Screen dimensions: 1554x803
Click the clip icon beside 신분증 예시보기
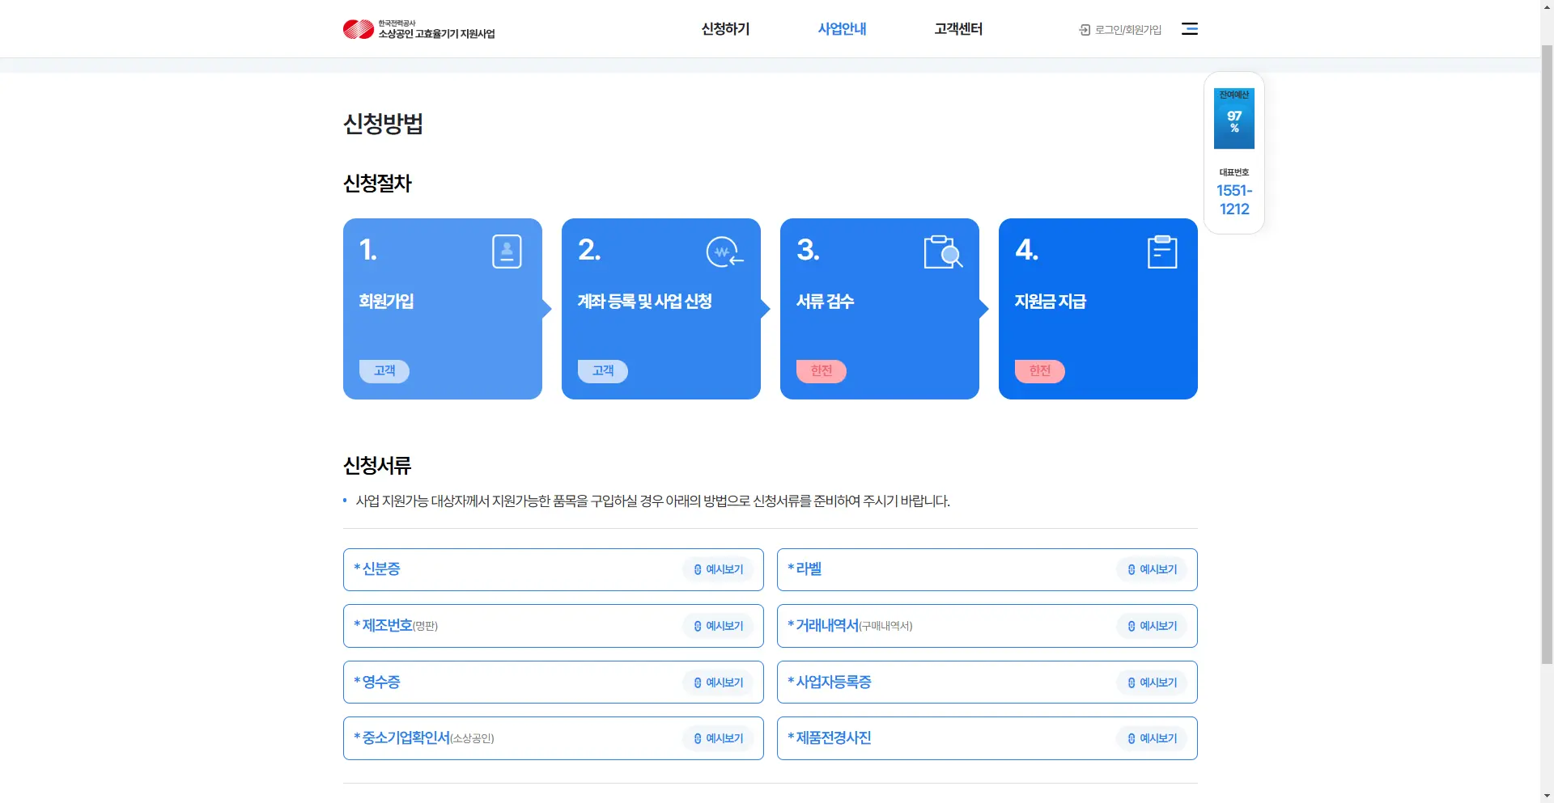pos(698,569)
